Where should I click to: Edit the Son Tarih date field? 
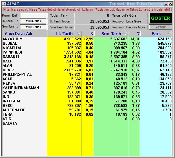(33, 27)
